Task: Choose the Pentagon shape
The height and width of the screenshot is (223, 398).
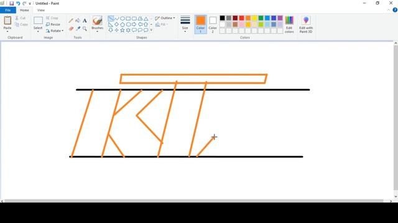Action: click(x=123, y=25)
